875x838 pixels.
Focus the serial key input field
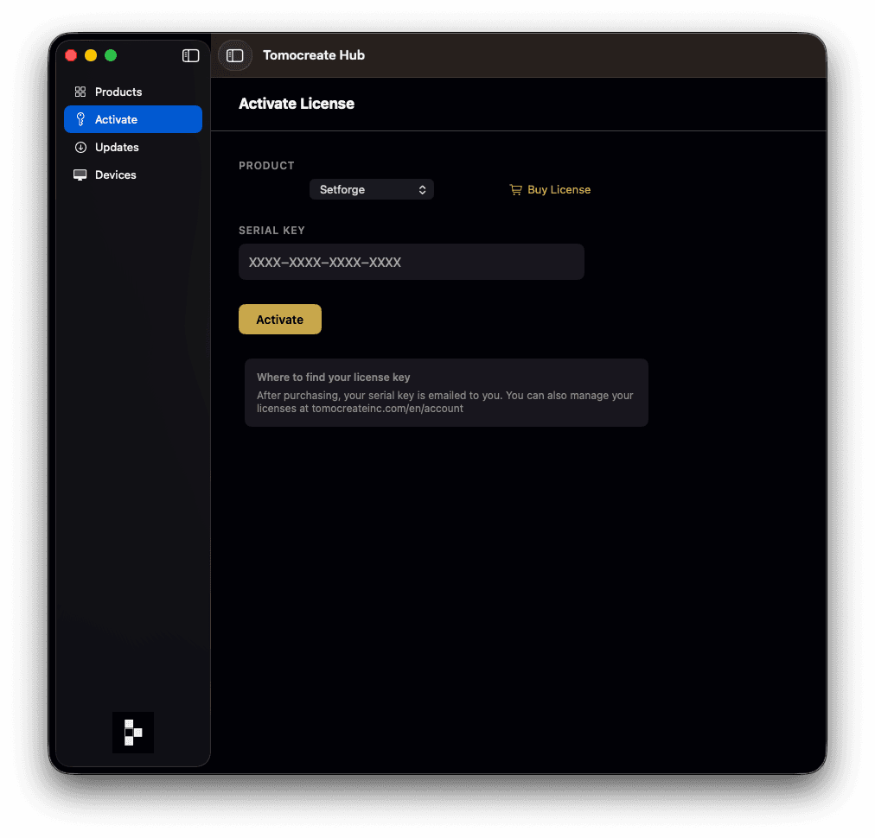pos(412,262)
